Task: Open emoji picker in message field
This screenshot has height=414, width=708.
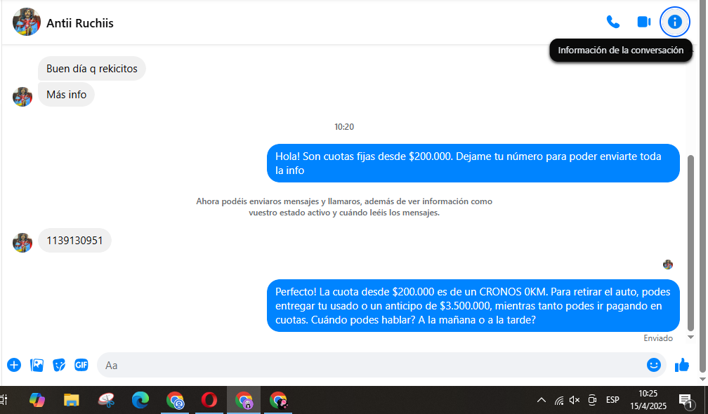Action: click(x=654, y=365)
